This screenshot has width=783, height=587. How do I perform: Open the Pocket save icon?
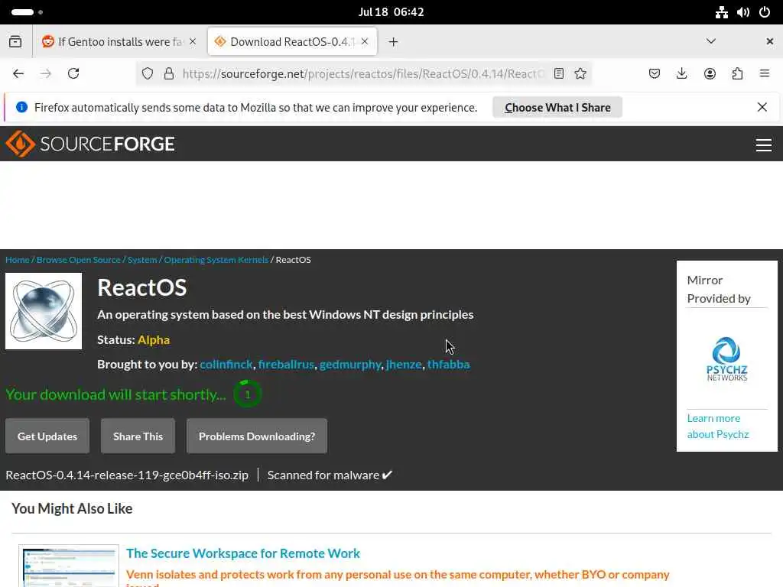point(655,74)
